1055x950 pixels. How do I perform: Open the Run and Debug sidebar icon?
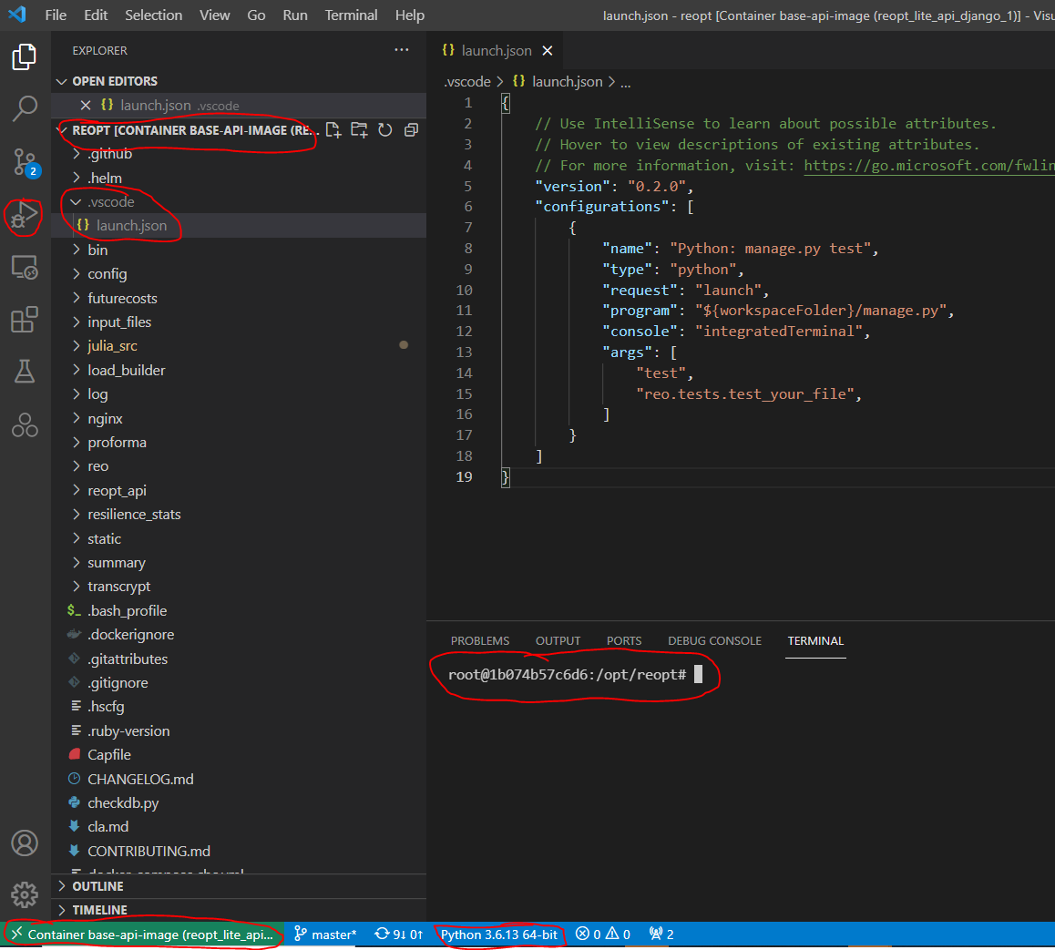tap(25, 217)
